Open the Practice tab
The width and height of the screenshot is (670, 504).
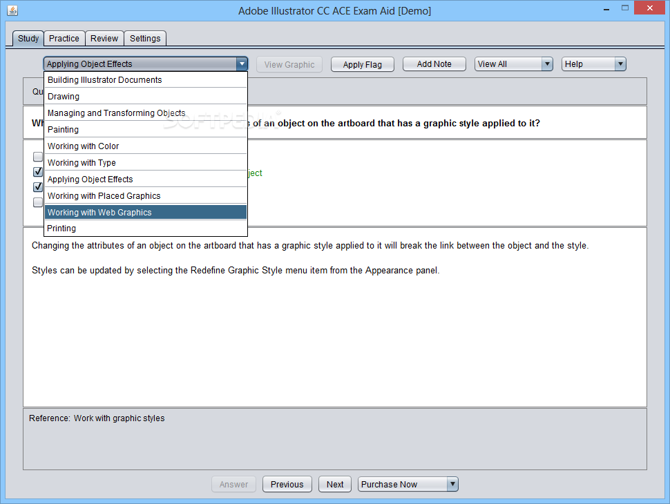(64, 39)
